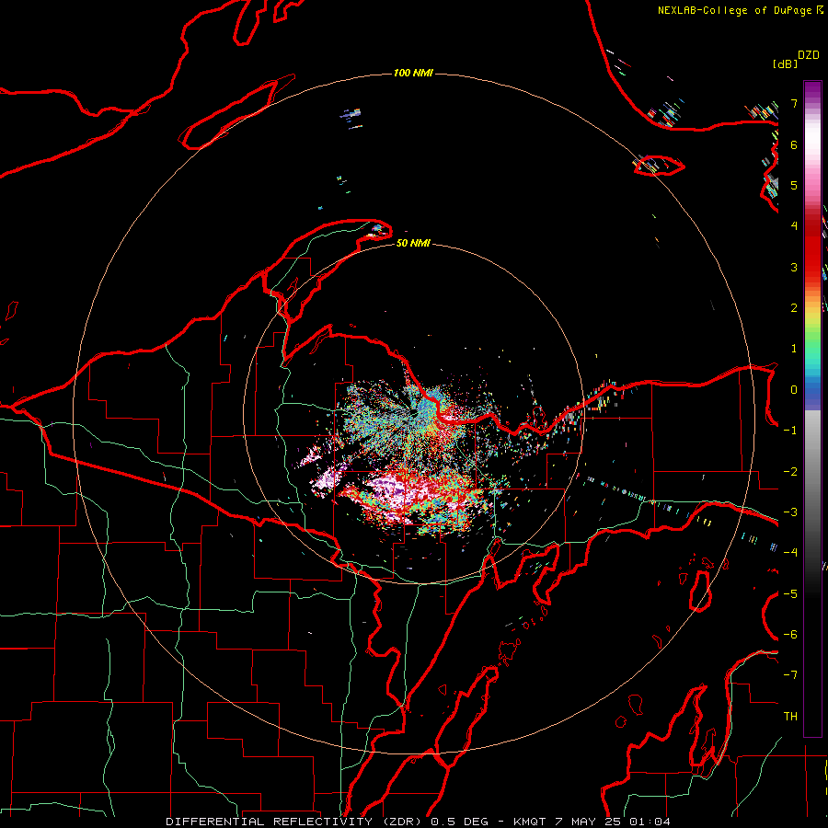Viewport: 828px width, 828px height.
Task: Click the -6 value on the color scale
Action: pyautogui.click(x=790, y=635)
